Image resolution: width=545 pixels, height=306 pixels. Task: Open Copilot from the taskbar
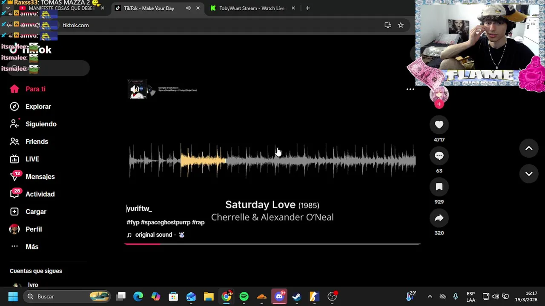[156, 297]
